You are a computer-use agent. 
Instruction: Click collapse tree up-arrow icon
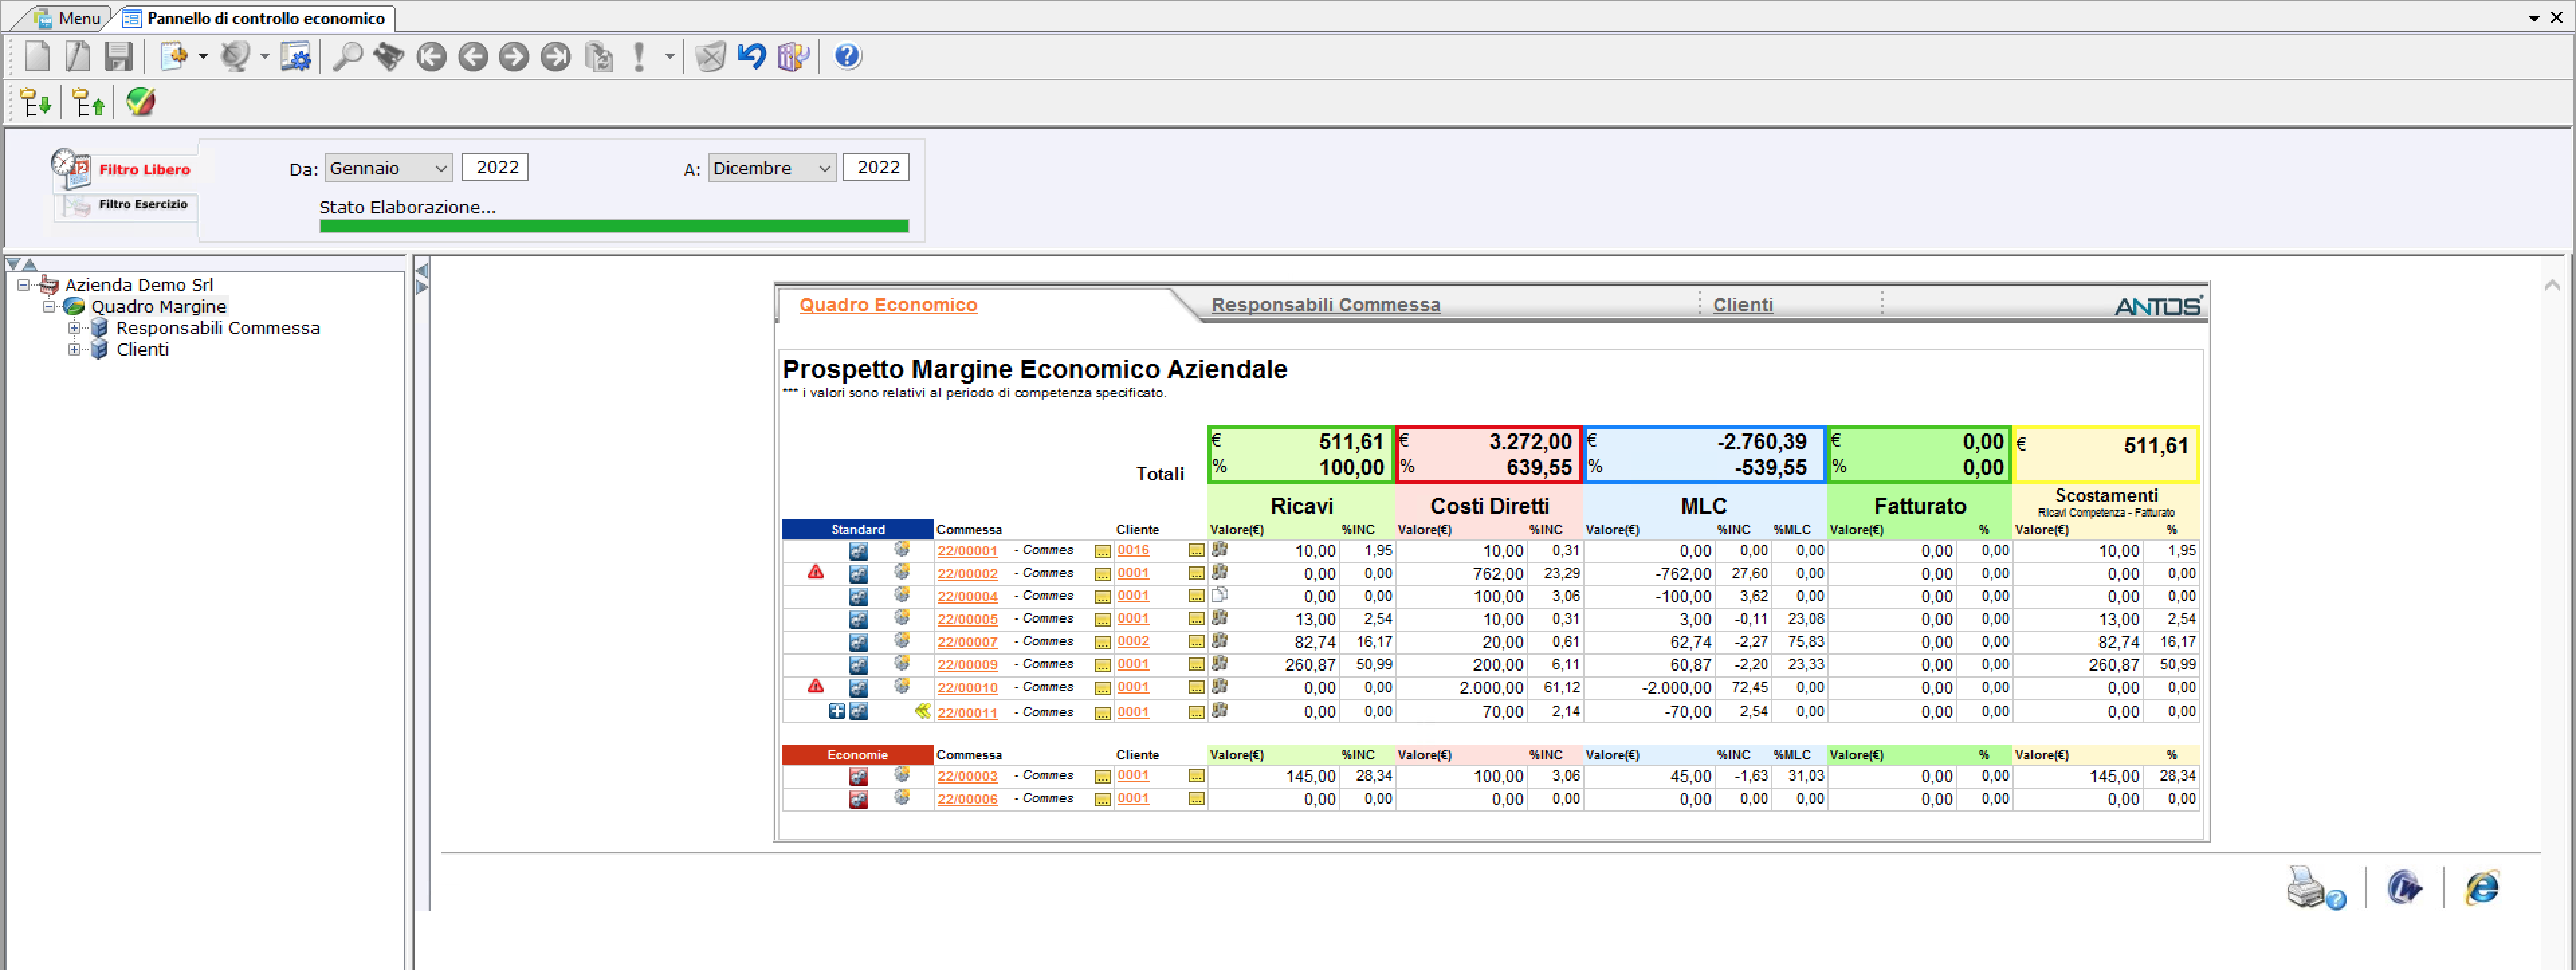point(89,102)
